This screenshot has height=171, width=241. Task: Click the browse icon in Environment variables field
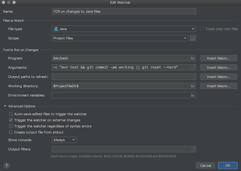coord(192,95)
